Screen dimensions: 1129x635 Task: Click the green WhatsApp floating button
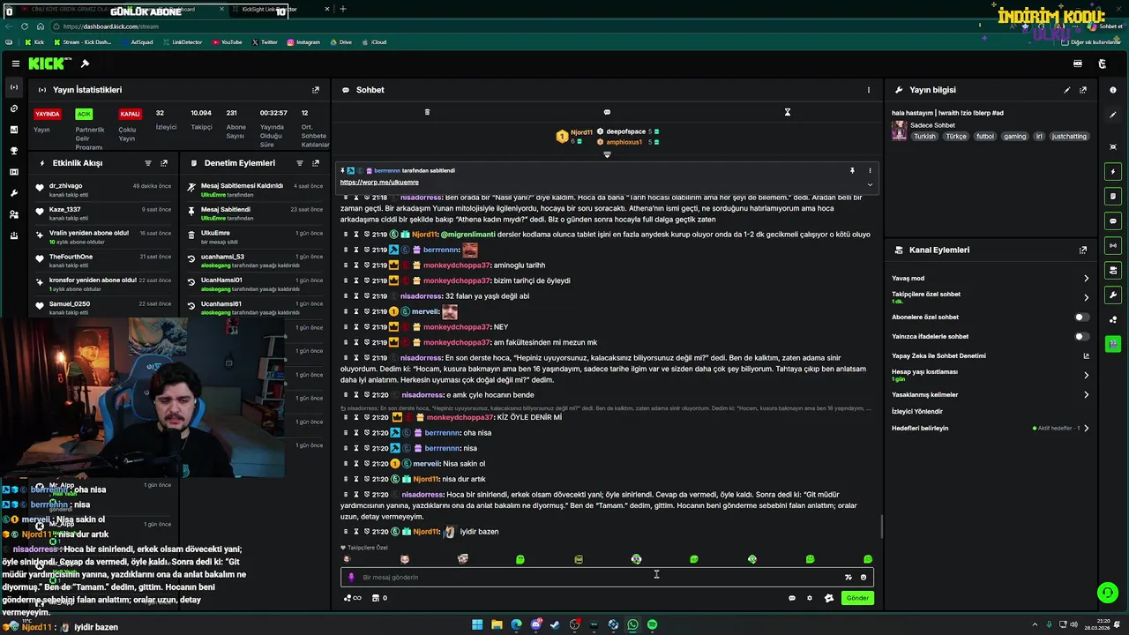click(x=1108, y=593)
